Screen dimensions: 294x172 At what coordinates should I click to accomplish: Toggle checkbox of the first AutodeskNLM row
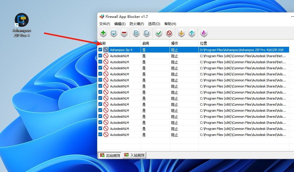pos(100,56)
